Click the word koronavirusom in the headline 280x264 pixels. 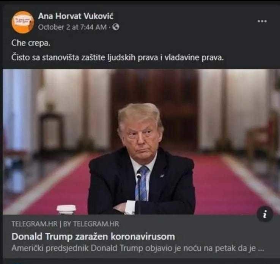coord(143,237)
